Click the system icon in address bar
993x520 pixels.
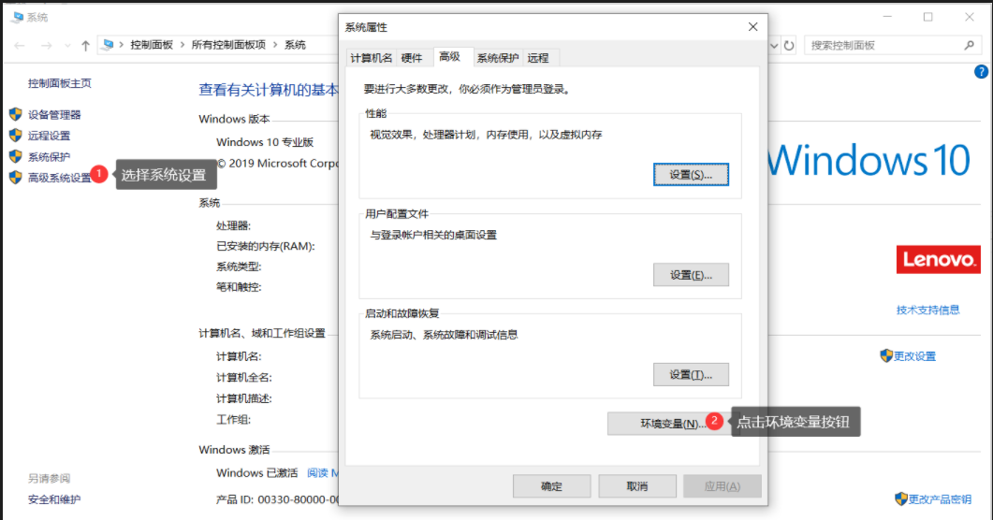pyautogui.click(x=109, y=45)
